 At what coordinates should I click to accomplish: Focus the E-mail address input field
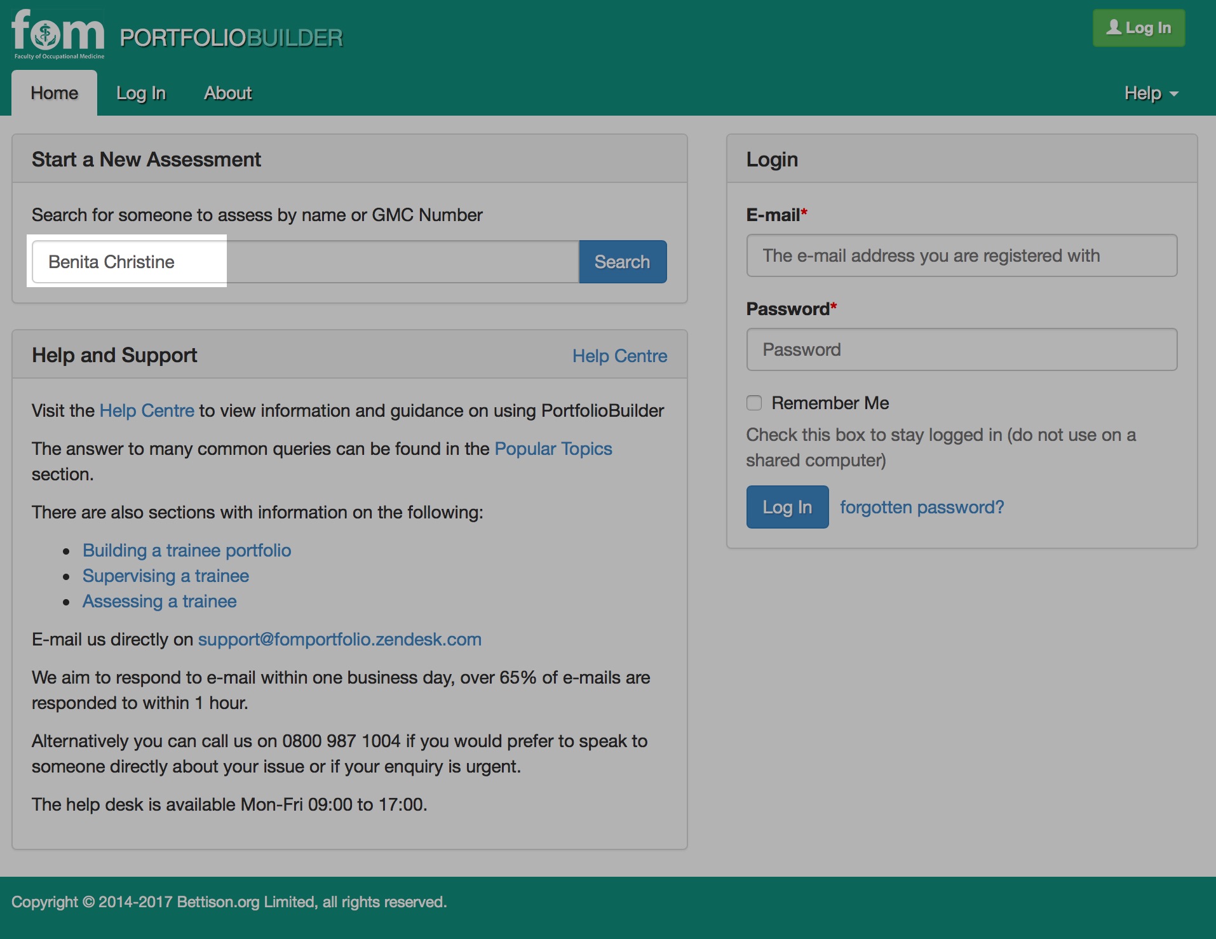click(962, 255)
